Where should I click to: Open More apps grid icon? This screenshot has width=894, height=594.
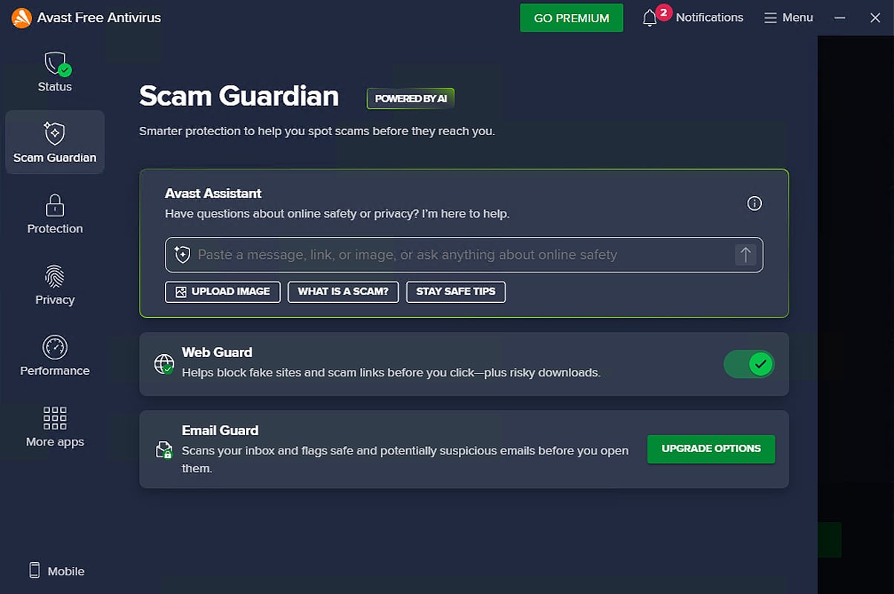click(x=54, y=419)
